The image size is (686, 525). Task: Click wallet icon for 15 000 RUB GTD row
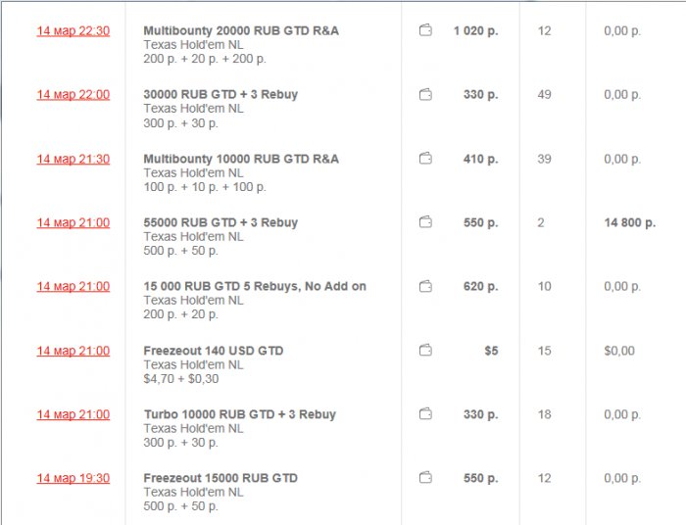[x=425, y=287]
